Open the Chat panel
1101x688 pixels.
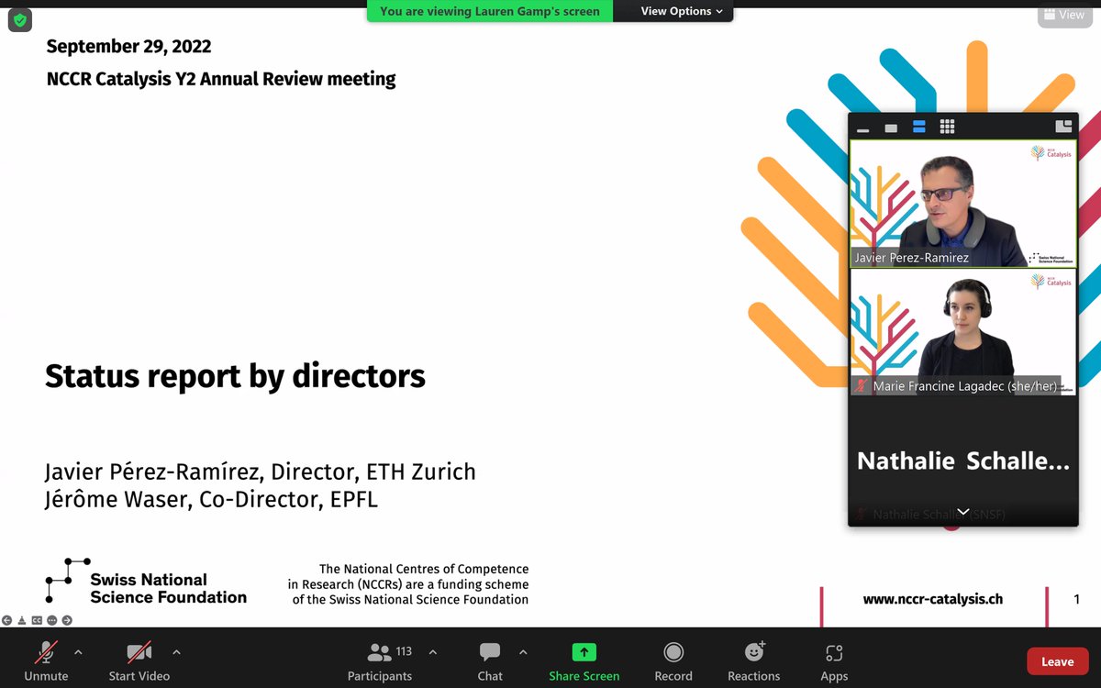tap(490, 660)
